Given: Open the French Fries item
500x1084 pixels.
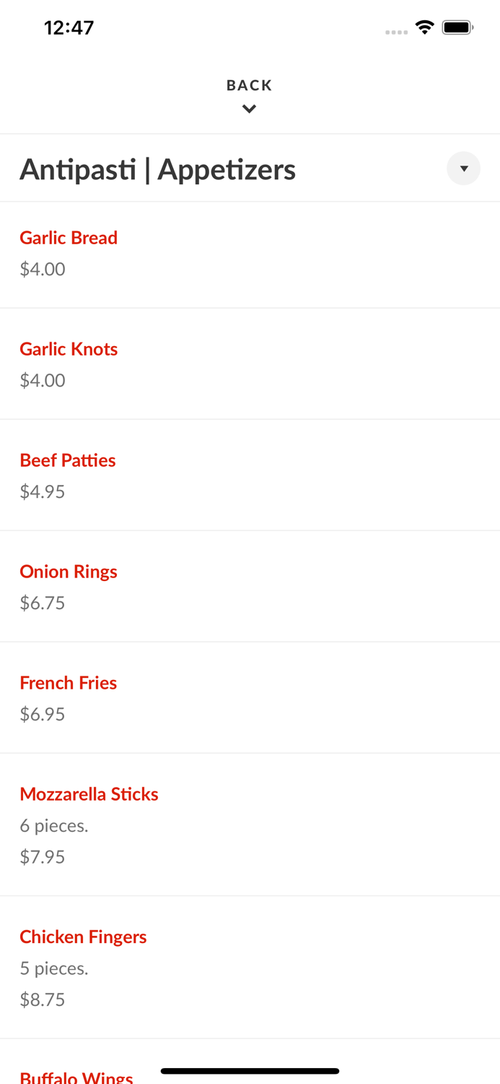Looking at the screenshot, I should (x=69, y=683).
